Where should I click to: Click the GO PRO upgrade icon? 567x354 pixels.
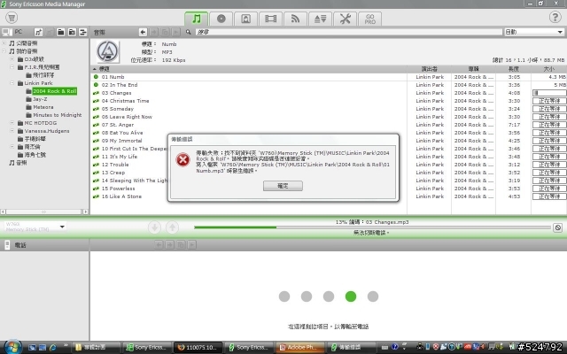point(370,19)
